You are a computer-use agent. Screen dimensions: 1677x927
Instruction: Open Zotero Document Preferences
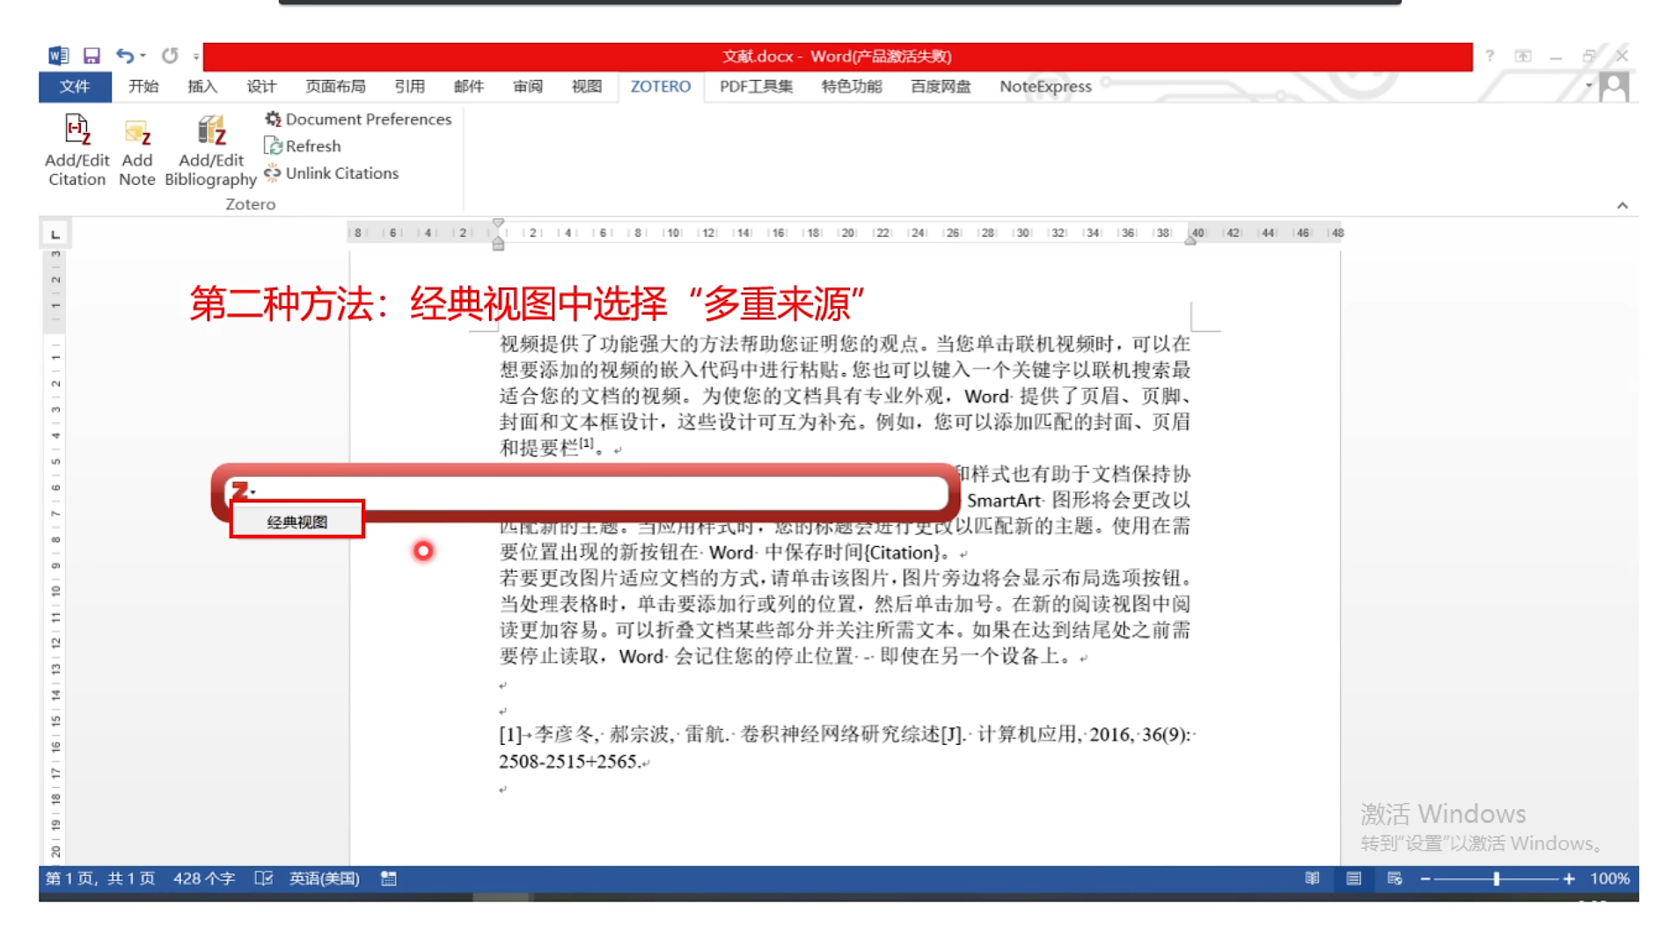(x=357, y=119)
